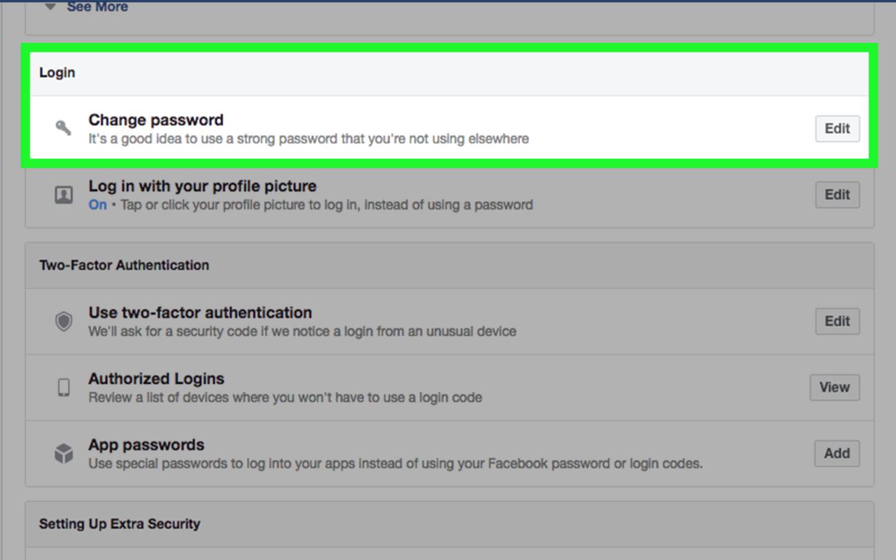Image resolution: width=896 pixels, height=560 pixels.
Task: Click Edit next to Change password
Action: coord(837,128)
